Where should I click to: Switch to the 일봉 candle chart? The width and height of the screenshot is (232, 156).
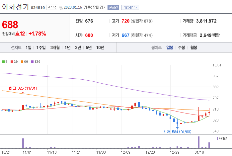click(170, 47)
